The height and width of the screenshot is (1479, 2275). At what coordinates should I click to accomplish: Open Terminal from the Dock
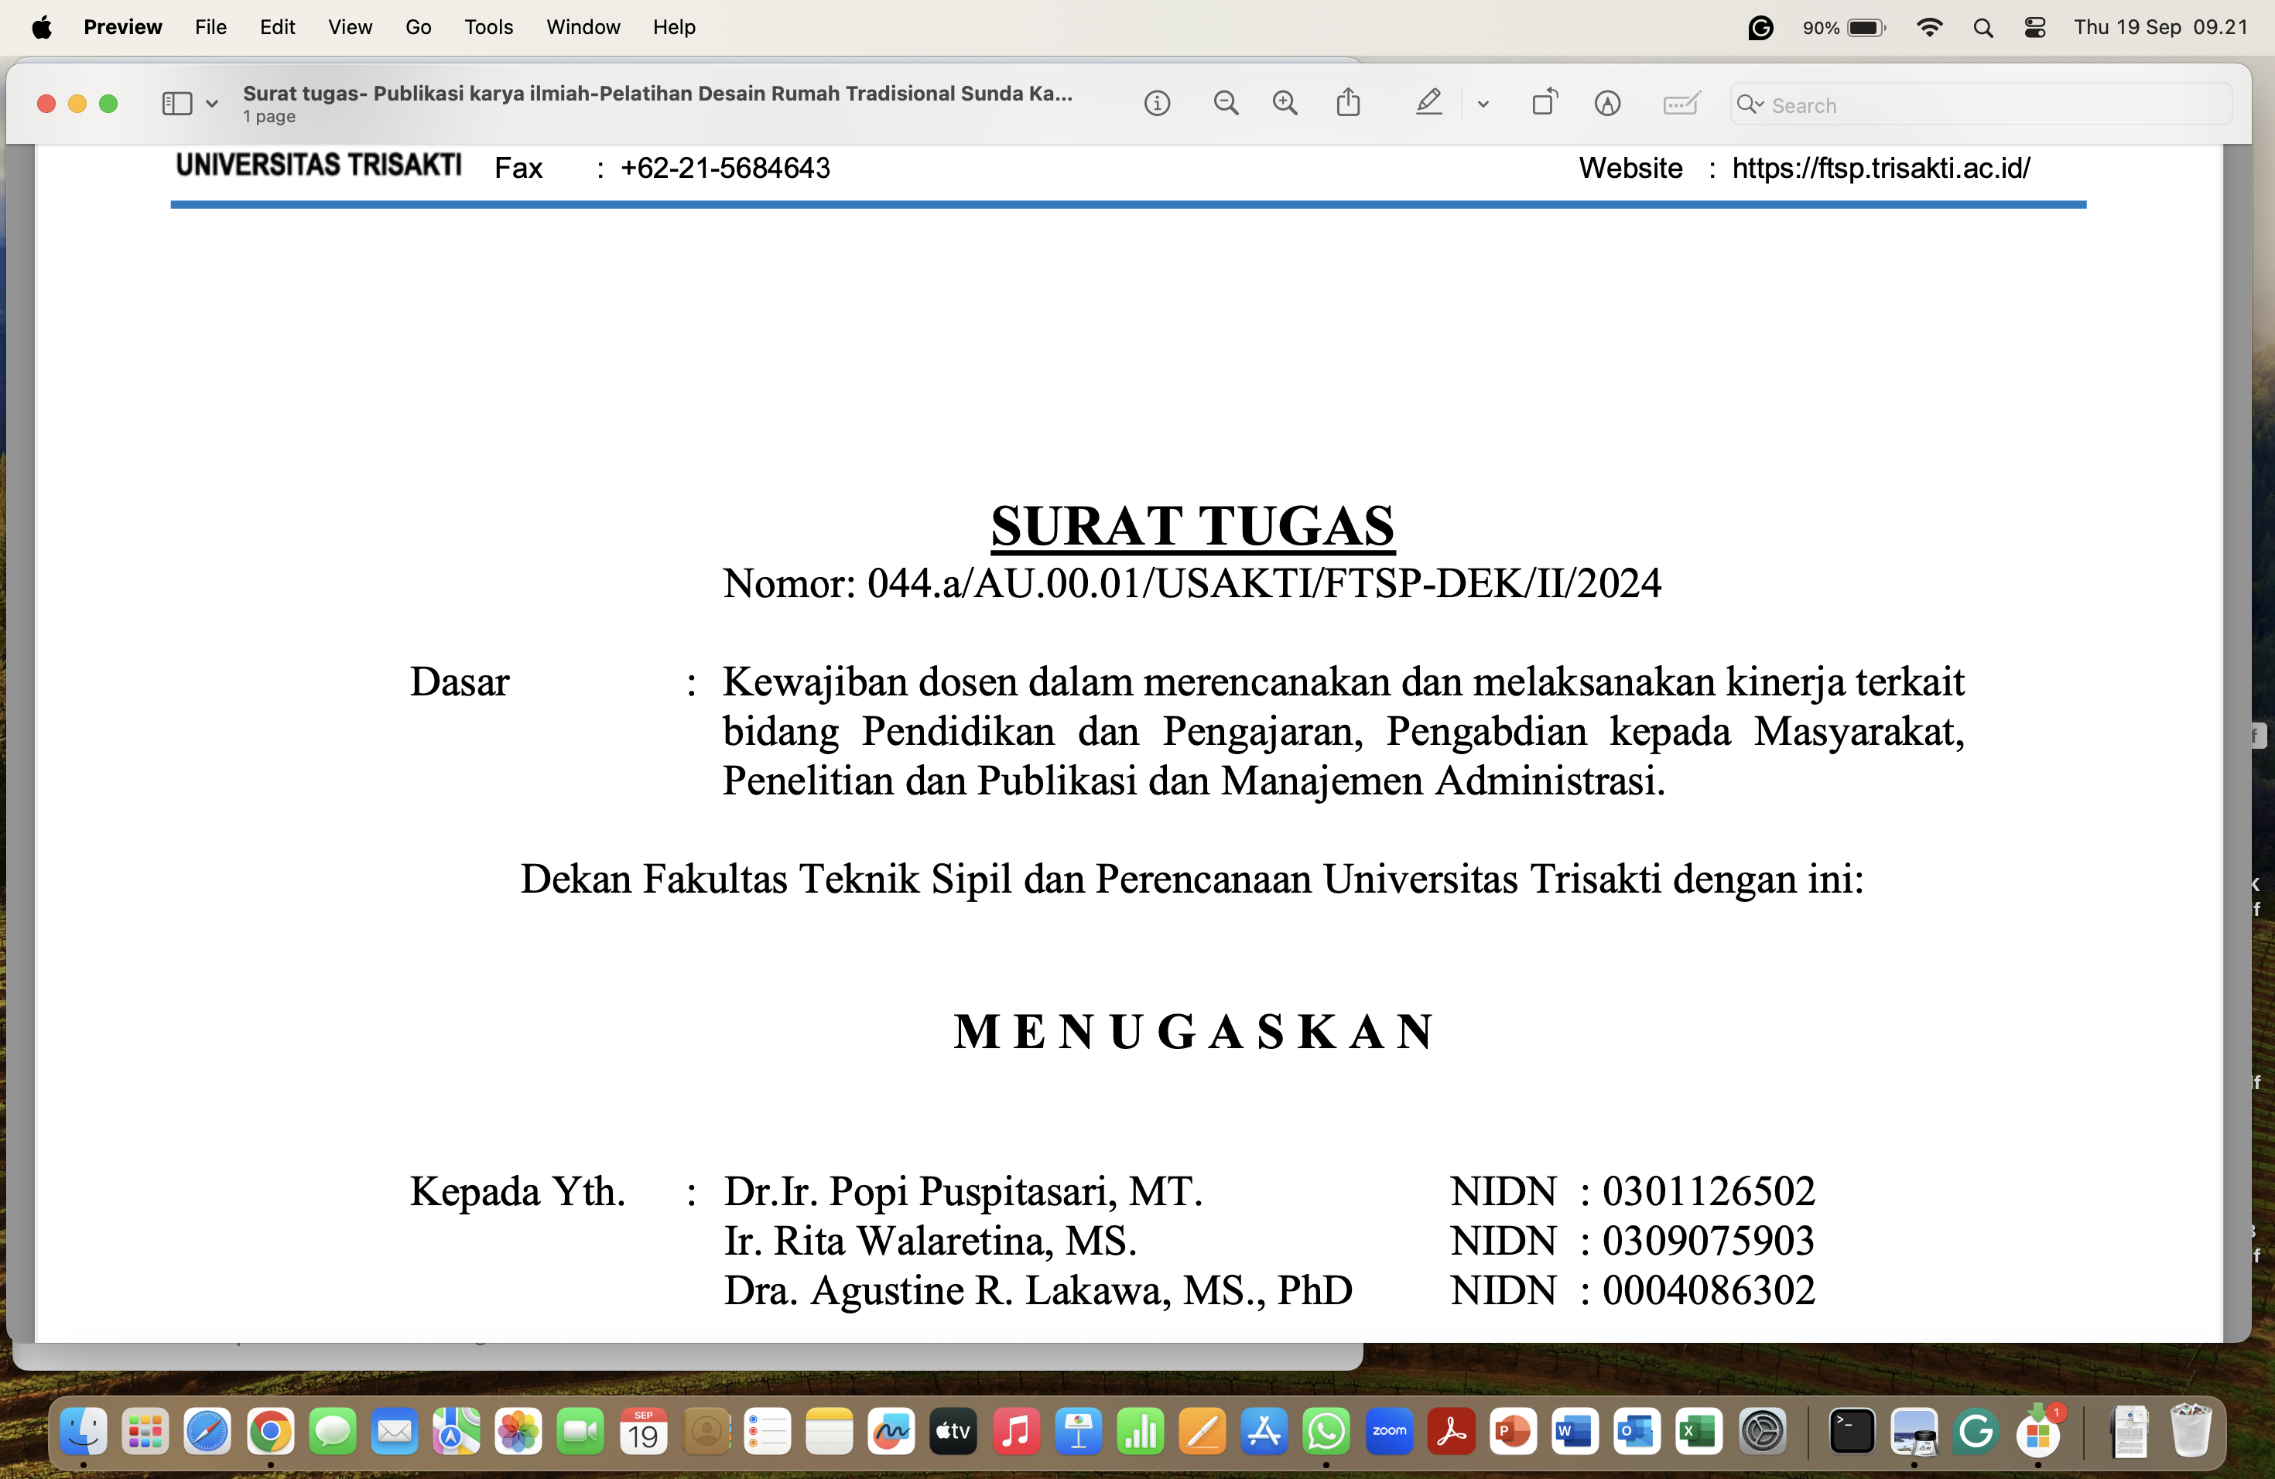[1852, 1430]
